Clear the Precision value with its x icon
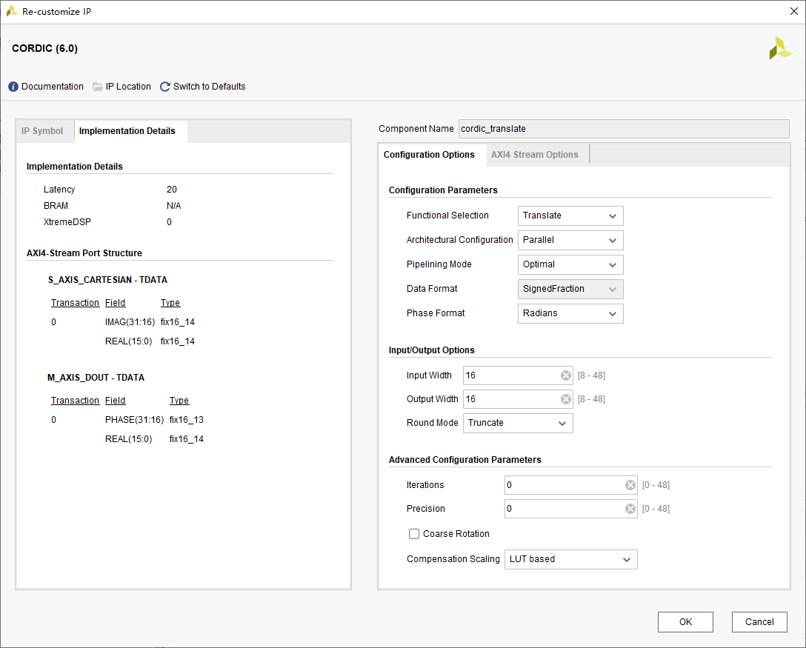Screen dimensions: 806x648 [x=629, y=509]
